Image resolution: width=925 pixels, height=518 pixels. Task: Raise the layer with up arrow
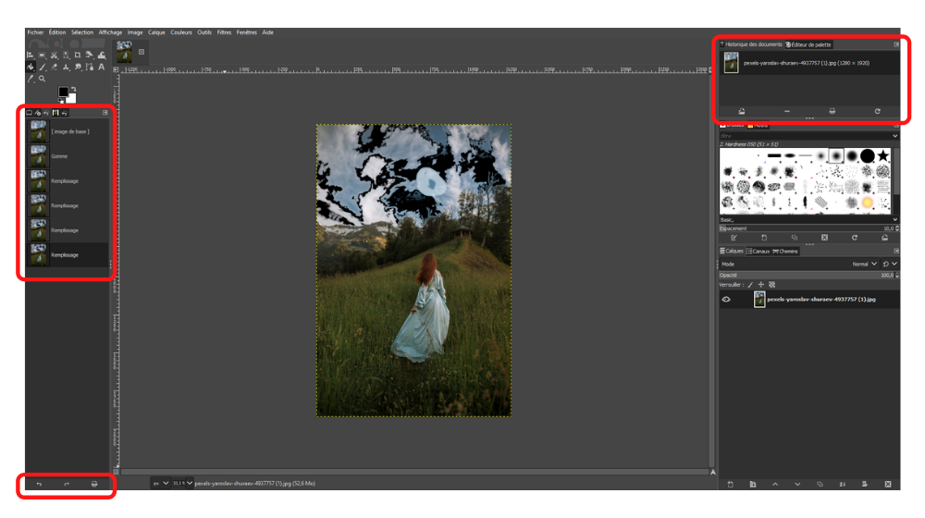click(x=775, y=484)
